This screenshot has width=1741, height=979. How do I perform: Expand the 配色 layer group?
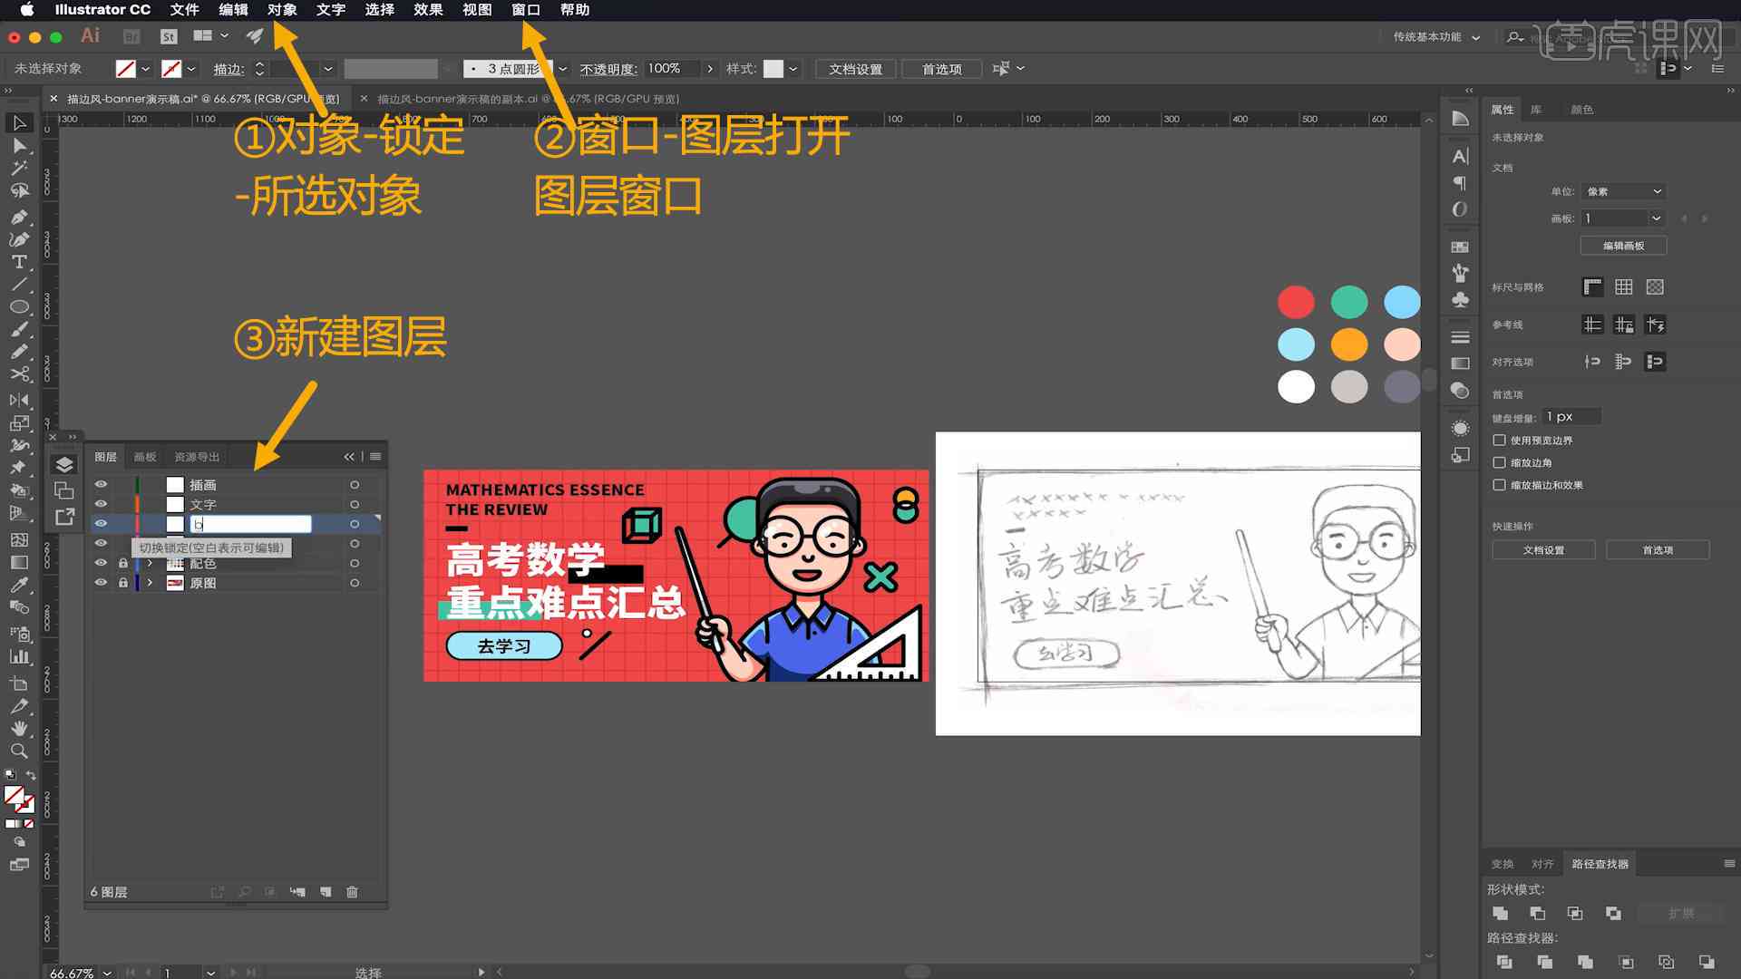[149, 563]
